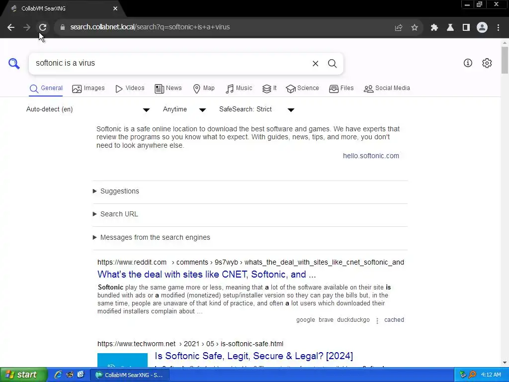Click the Internet Explorer quick launch icon
Screen dimensions: 509x382
point(58,375)
